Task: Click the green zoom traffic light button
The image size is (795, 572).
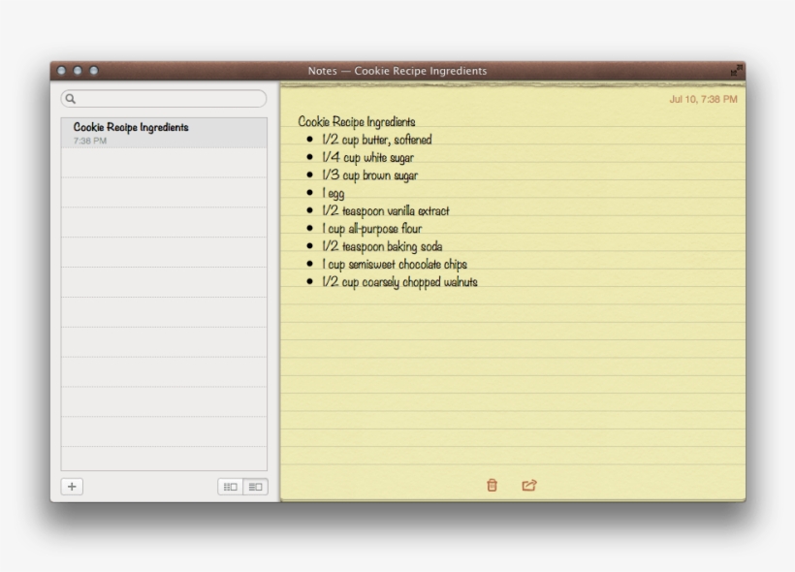Action: pos(94,70)
